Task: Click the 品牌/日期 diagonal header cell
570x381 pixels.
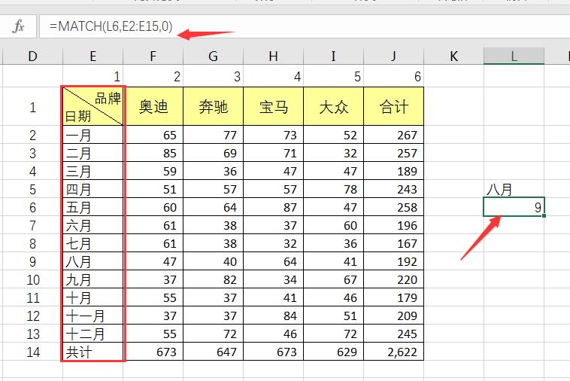Action: pos(93,106)
